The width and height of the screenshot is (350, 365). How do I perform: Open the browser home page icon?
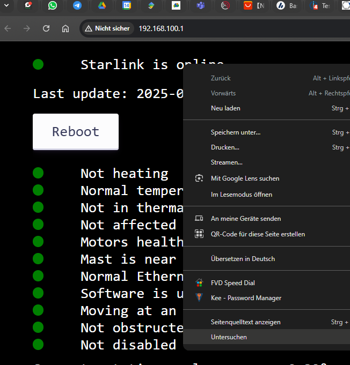65,28
